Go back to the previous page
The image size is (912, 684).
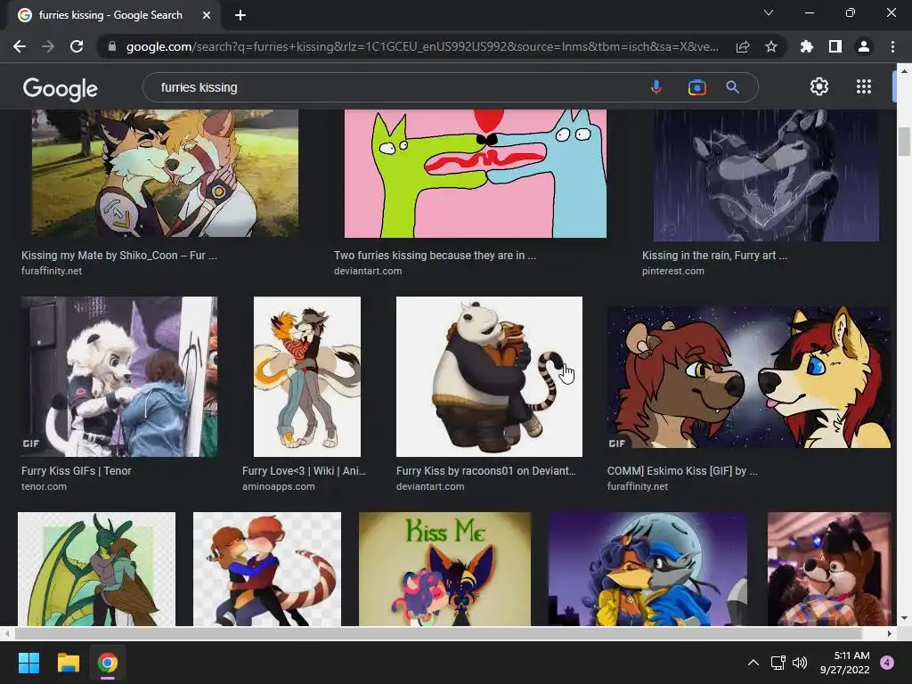pyautogui.click(x=20, y=46)
